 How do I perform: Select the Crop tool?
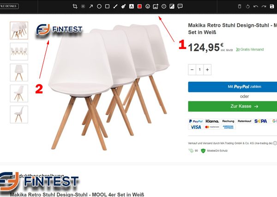click(75, 6)
